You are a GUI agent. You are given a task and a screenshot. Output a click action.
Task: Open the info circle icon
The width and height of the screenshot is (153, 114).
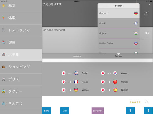pos(146,102)
